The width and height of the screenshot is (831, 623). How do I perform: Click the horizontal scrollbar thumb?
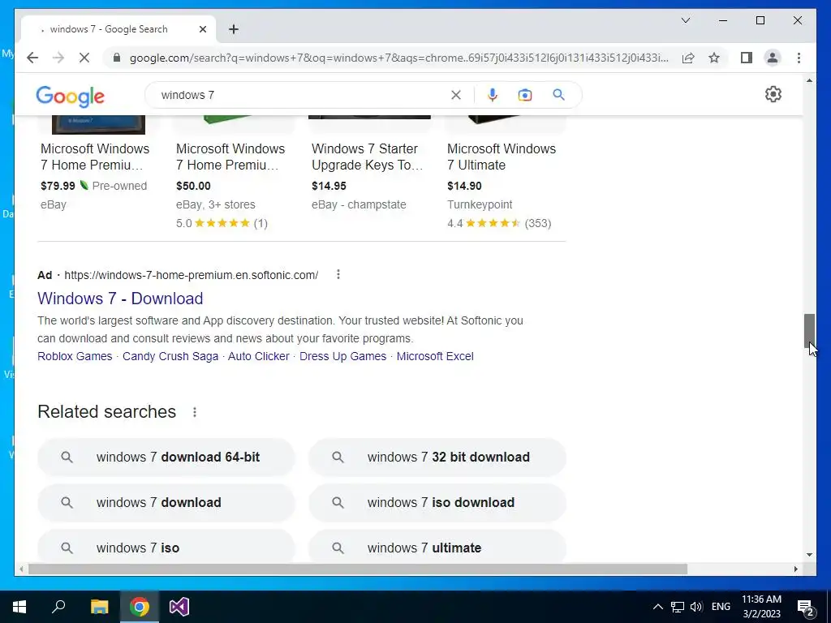pos(358,569)
